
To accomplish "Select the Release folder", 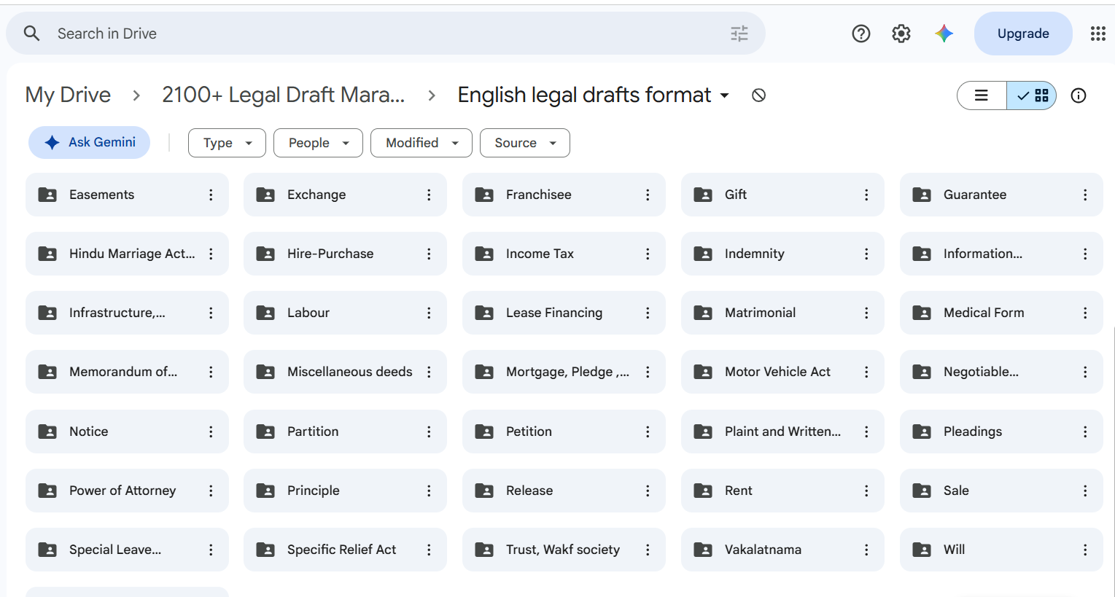I will [x=564, y=491].
